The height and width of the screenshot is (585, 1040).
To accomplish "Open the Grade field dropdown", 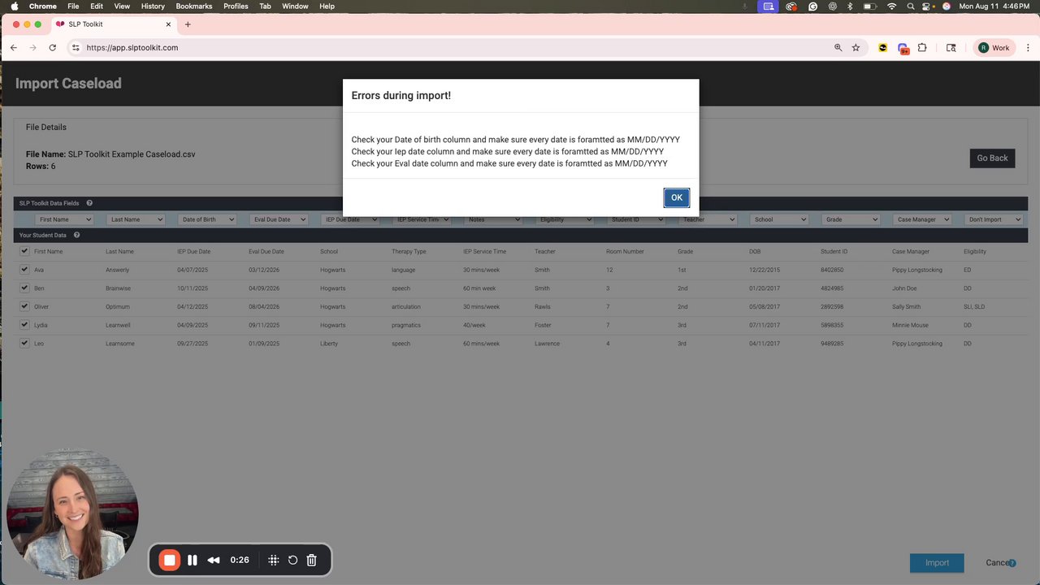I will pos(851,219).
